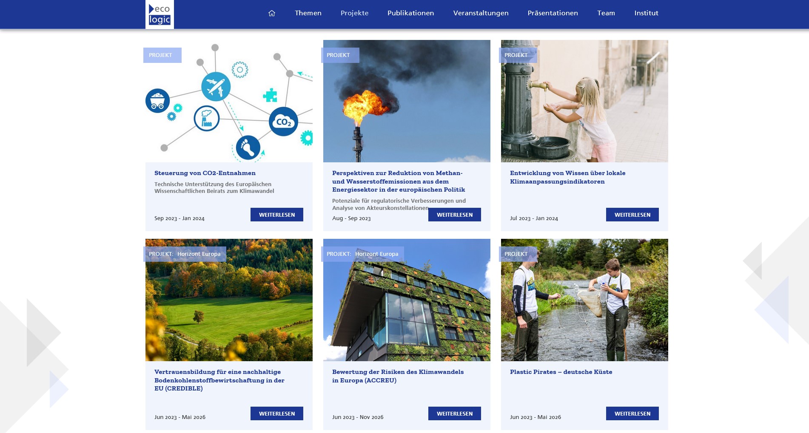Click date text 'Jul 2023 - Jan 2024'
809x433 pixels.
pos(534,218)
